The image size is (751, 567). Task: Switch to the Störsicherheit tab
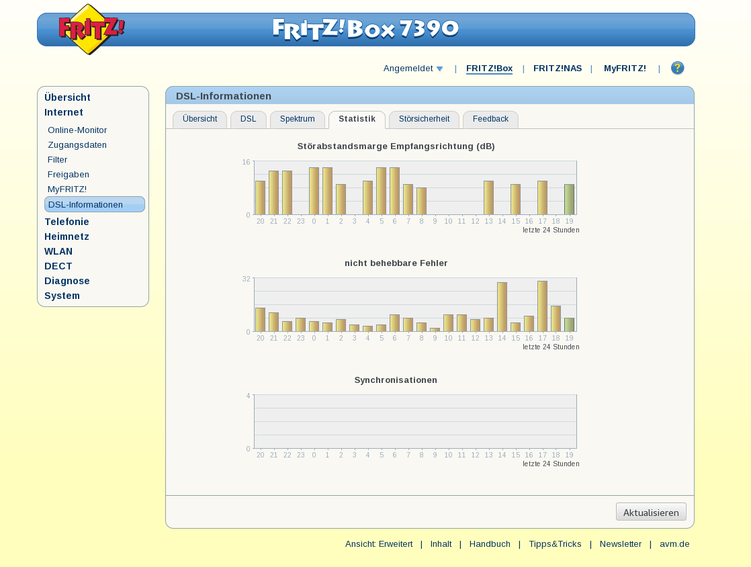424,119
